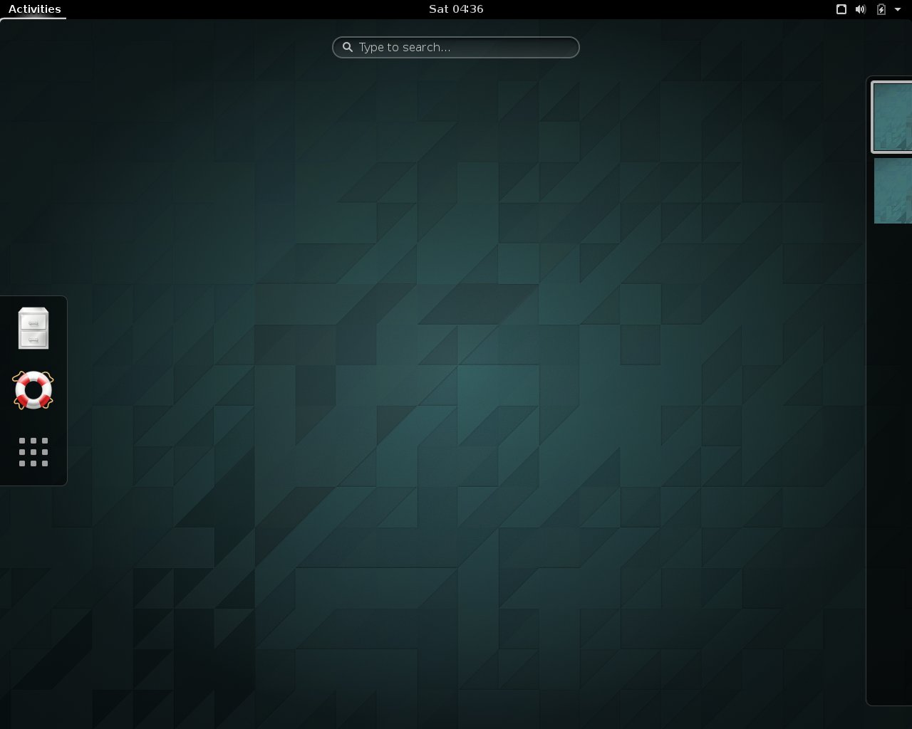Click the Activities button
This screenshot has height=729, width=912.
tap(34, 9)
